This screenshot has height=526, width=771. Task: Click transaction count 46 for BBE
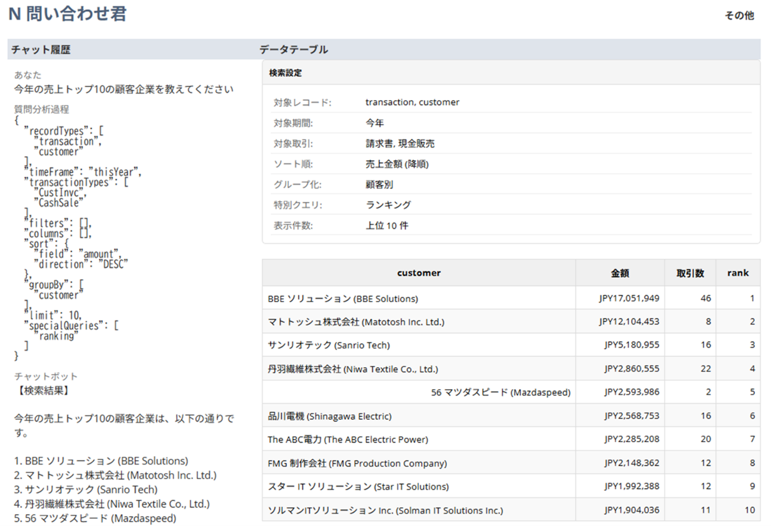(706, 299)
